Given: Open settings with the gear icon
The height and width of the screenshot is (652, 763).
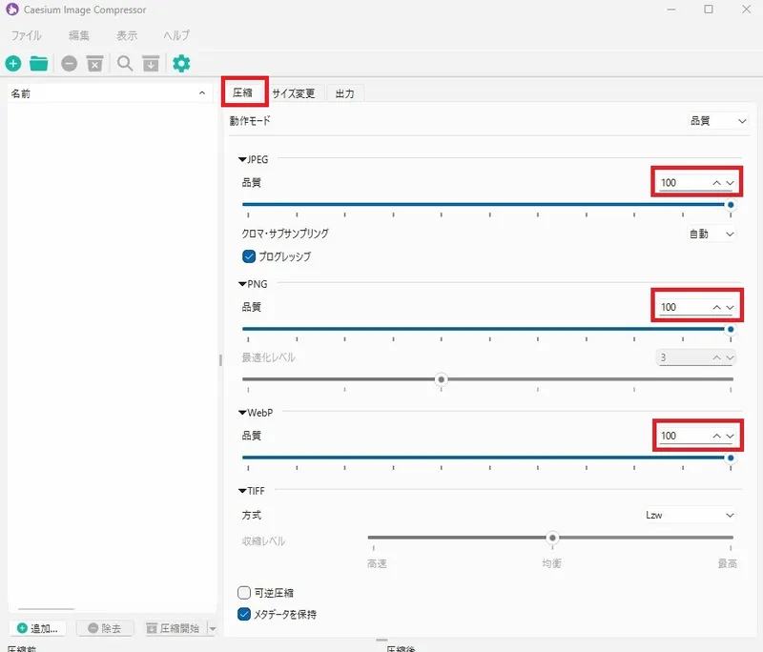Looking at the screenshot, I should tap(181, 64).
